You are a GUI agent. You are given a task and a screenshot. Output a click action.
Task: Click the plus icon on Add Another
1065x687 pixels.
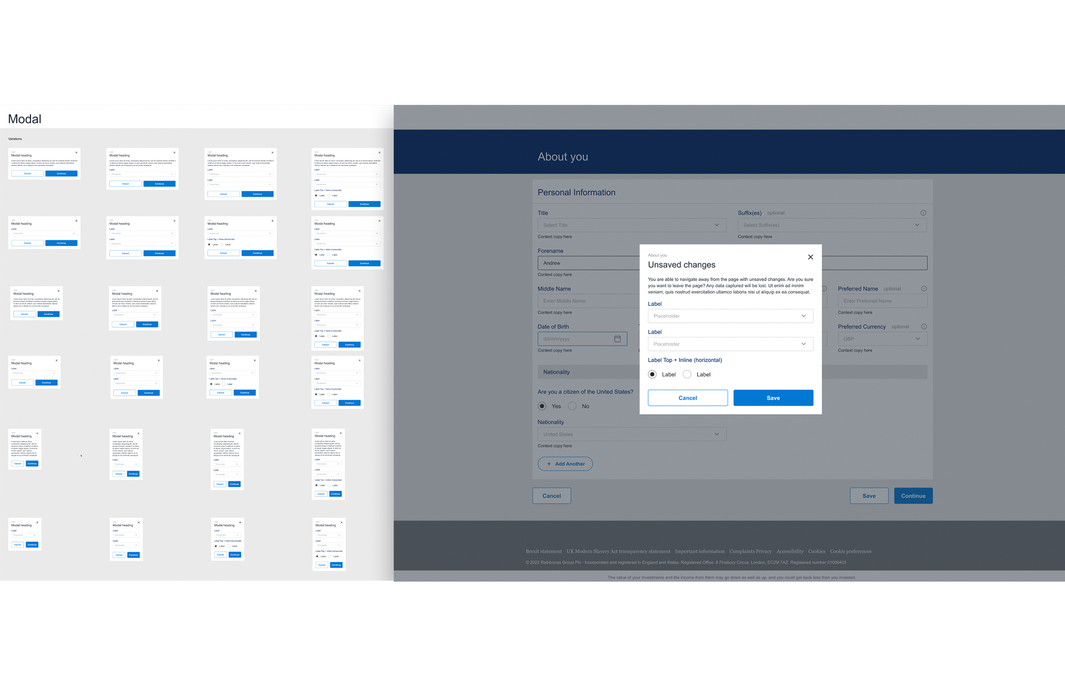click(x=549, y=464)
